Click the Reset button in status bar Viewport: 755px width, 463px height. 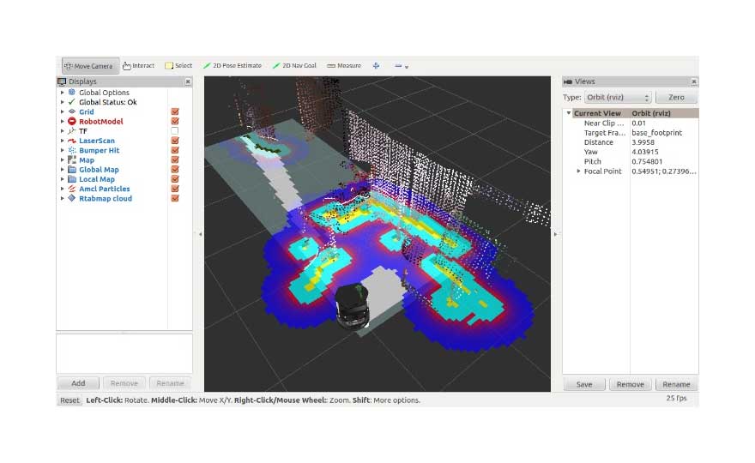(x=69, y=400)
